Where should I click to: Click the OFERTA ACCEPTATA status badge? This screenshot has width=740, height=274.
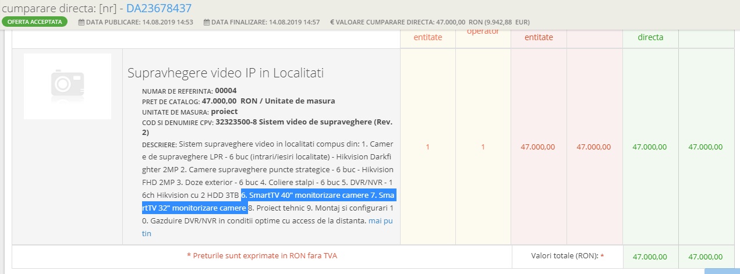[x=35, y=22]
